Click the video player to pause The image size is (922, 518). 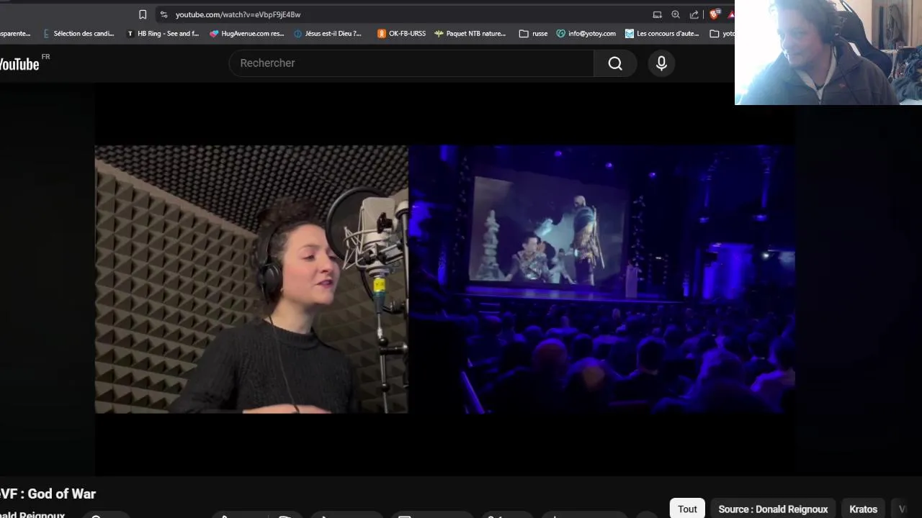point(445,279)
